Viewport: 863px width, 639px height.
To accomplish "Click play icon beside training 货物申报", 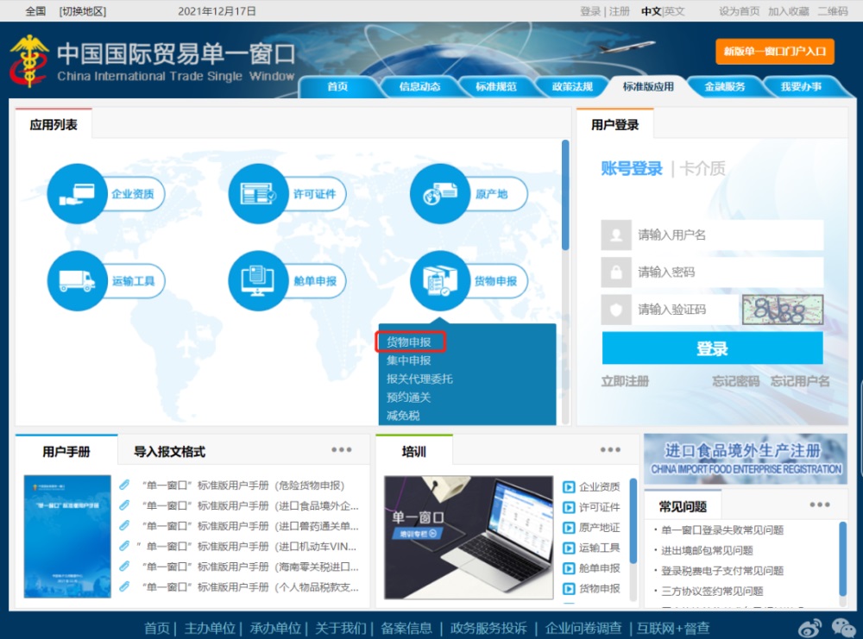I will [x=569, y=589].
